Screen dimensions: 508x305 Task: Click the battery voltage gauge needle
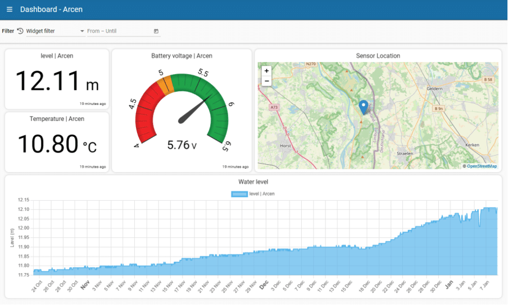[194, 110]
